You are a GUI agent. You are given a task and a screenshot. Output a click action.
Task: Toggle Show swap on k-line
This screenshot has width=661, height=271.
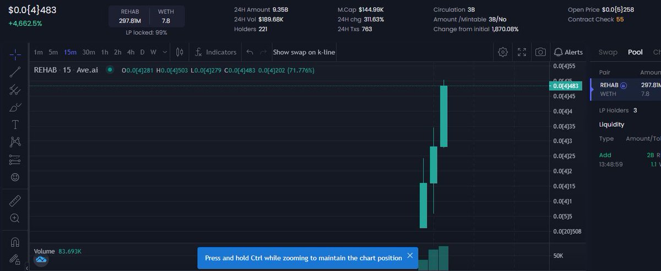[x=304, y=52]
